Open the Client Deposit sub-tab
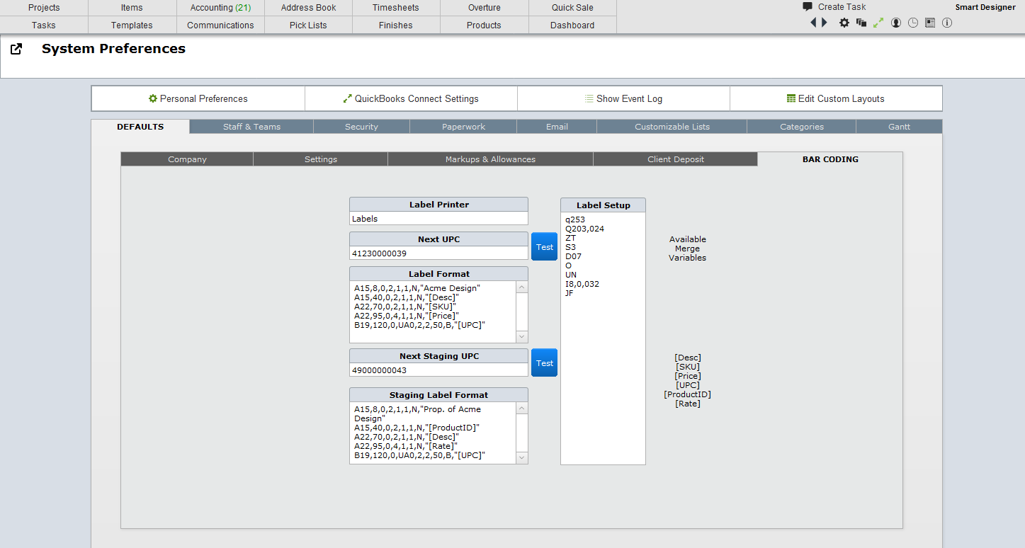The width and height of the screenshot is (1025, 548). pos(675,159)
